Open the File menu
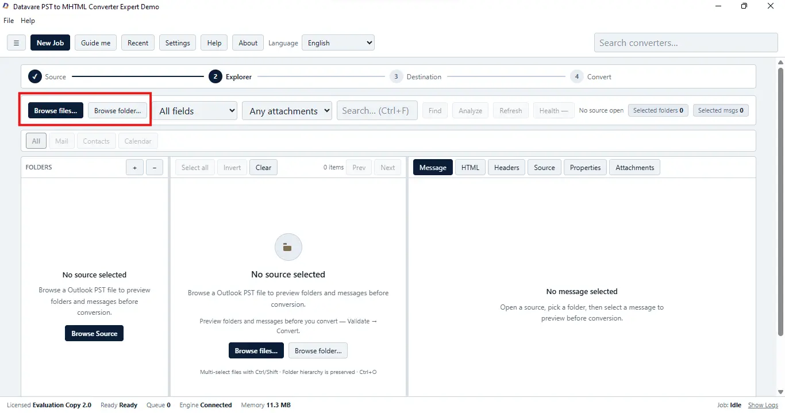Image resolution: width=785 pixels, height=413 pixels. 9,20
